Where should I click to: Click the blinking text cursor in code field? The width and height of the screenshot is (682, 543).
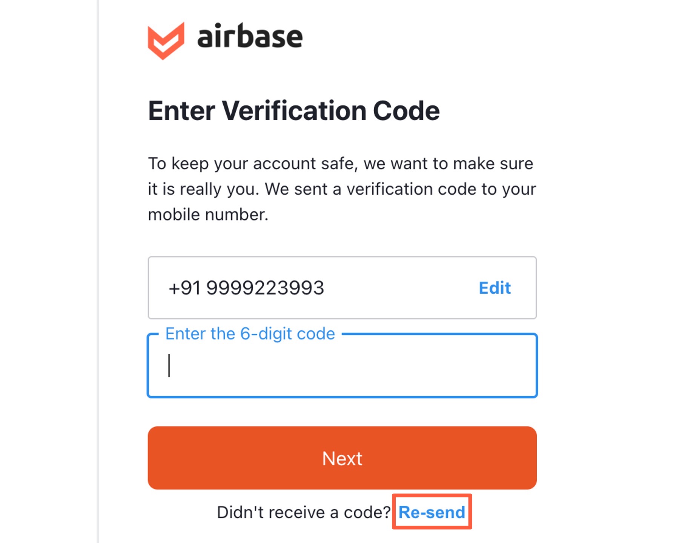click(x=169, y=365)
